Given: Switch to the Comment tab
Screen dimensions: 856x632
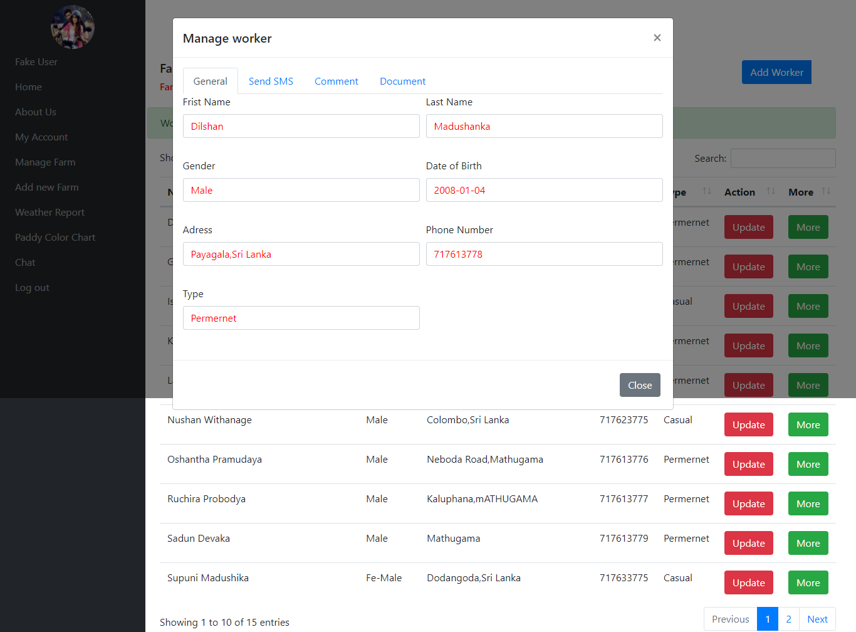Looking at the screenshot, I should click(336, 81).
